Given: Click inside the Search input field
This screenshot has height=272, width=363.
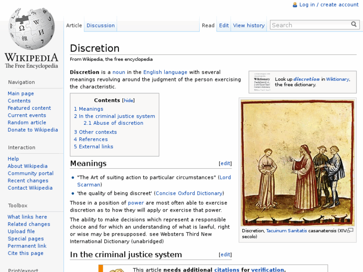Looking at the screenshot, I should [x=310, y=25].
